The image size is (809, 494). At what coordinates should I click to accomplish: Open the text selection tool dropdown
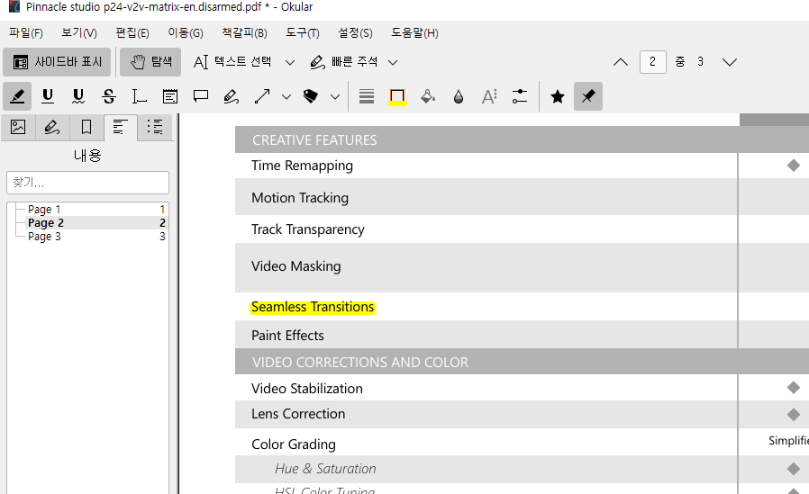[x=290, y=63]
